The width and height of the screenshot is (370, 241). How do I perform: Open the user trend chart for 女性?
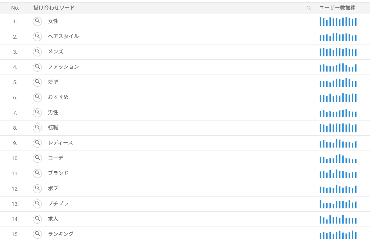click(x=338, y=22)
